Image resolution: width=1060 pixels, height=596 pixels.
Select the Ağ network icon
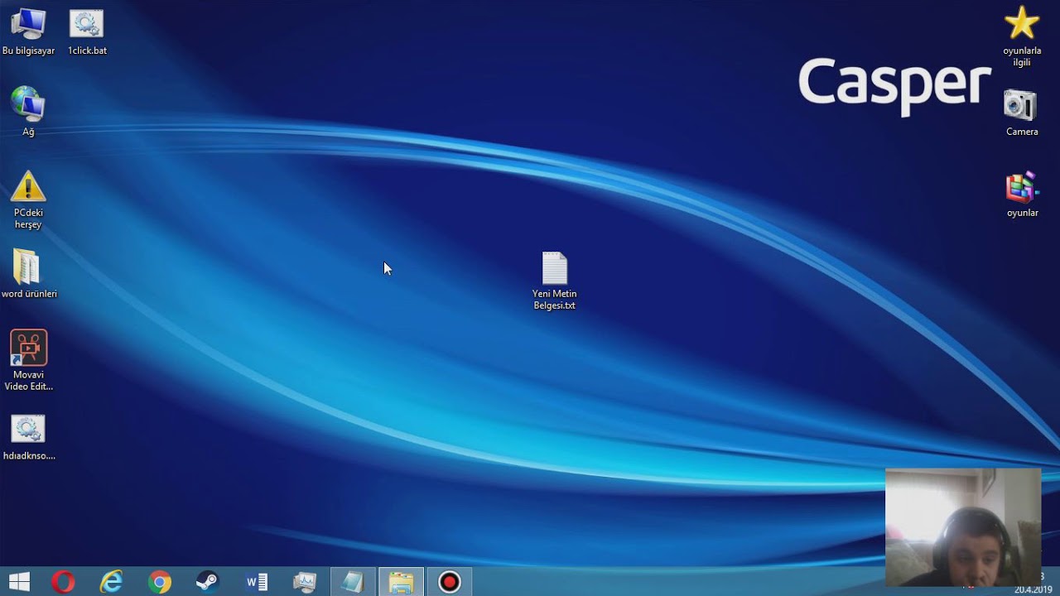[x=28, y=111]
